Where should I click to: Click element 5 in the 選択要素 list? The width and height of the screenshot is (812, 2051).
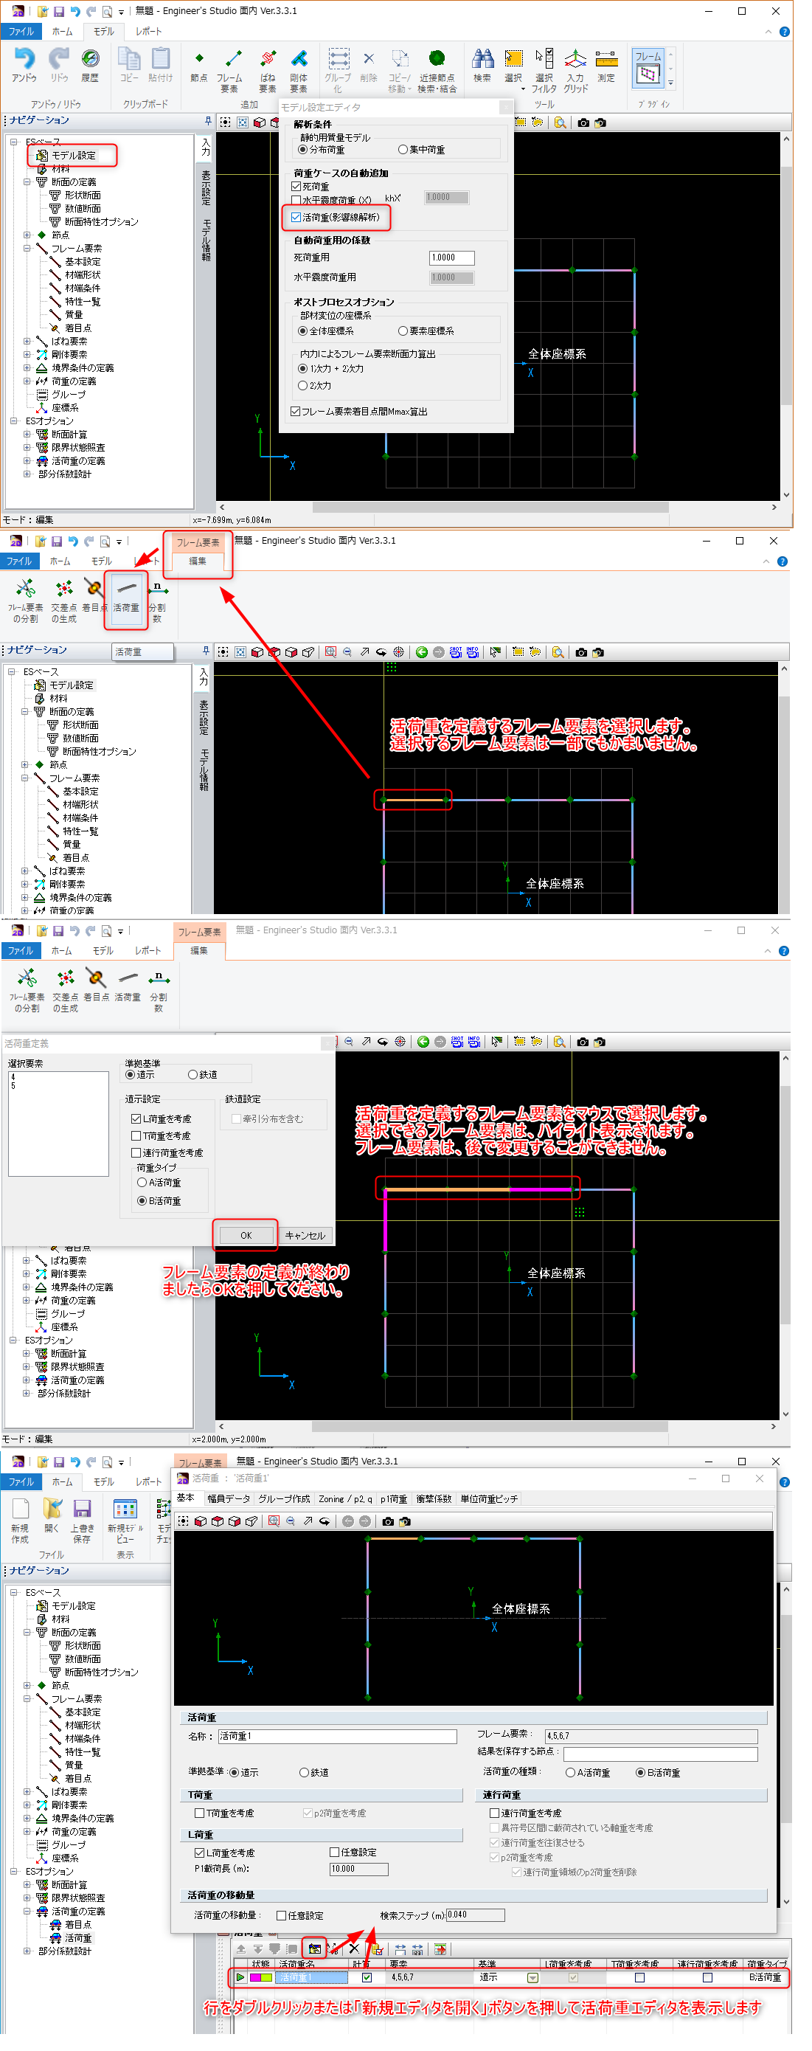point(13,1087)
